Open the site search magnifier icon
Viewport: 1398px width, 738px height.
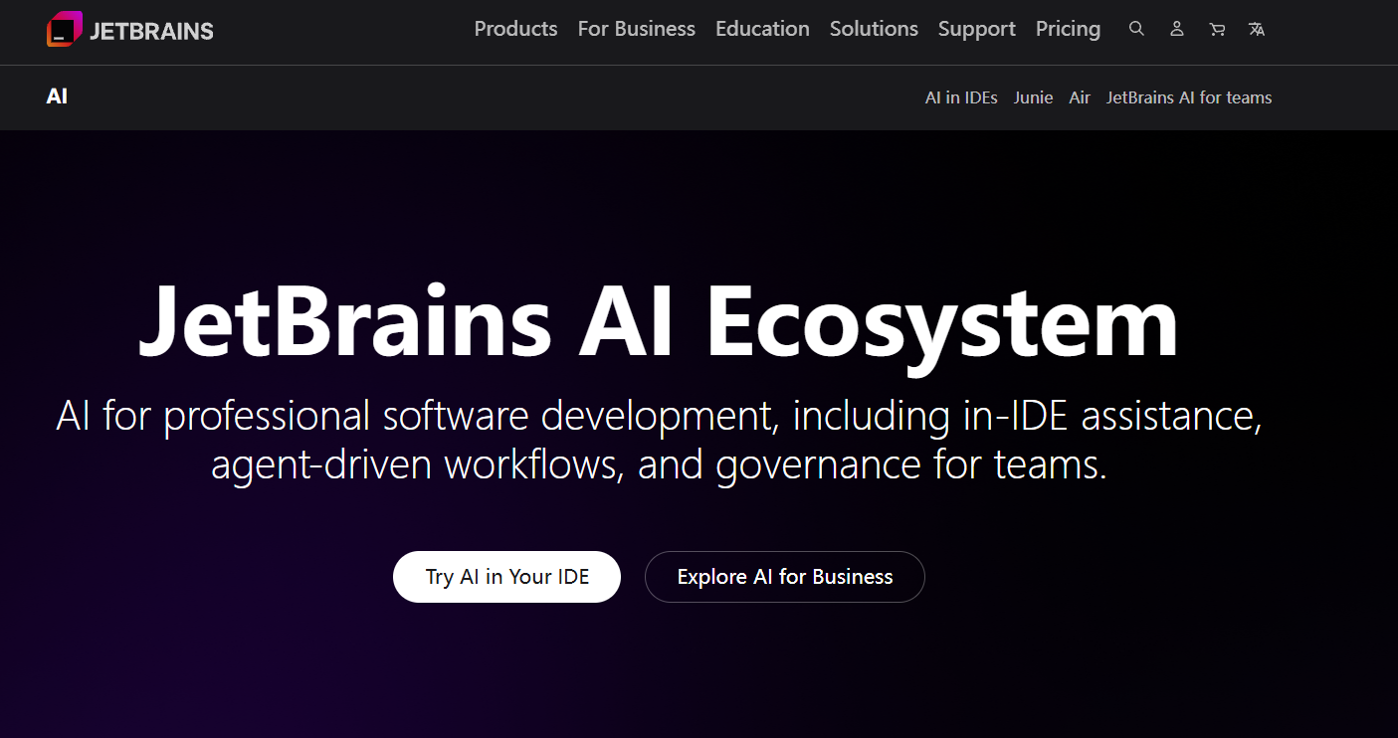click(1136, 29)
